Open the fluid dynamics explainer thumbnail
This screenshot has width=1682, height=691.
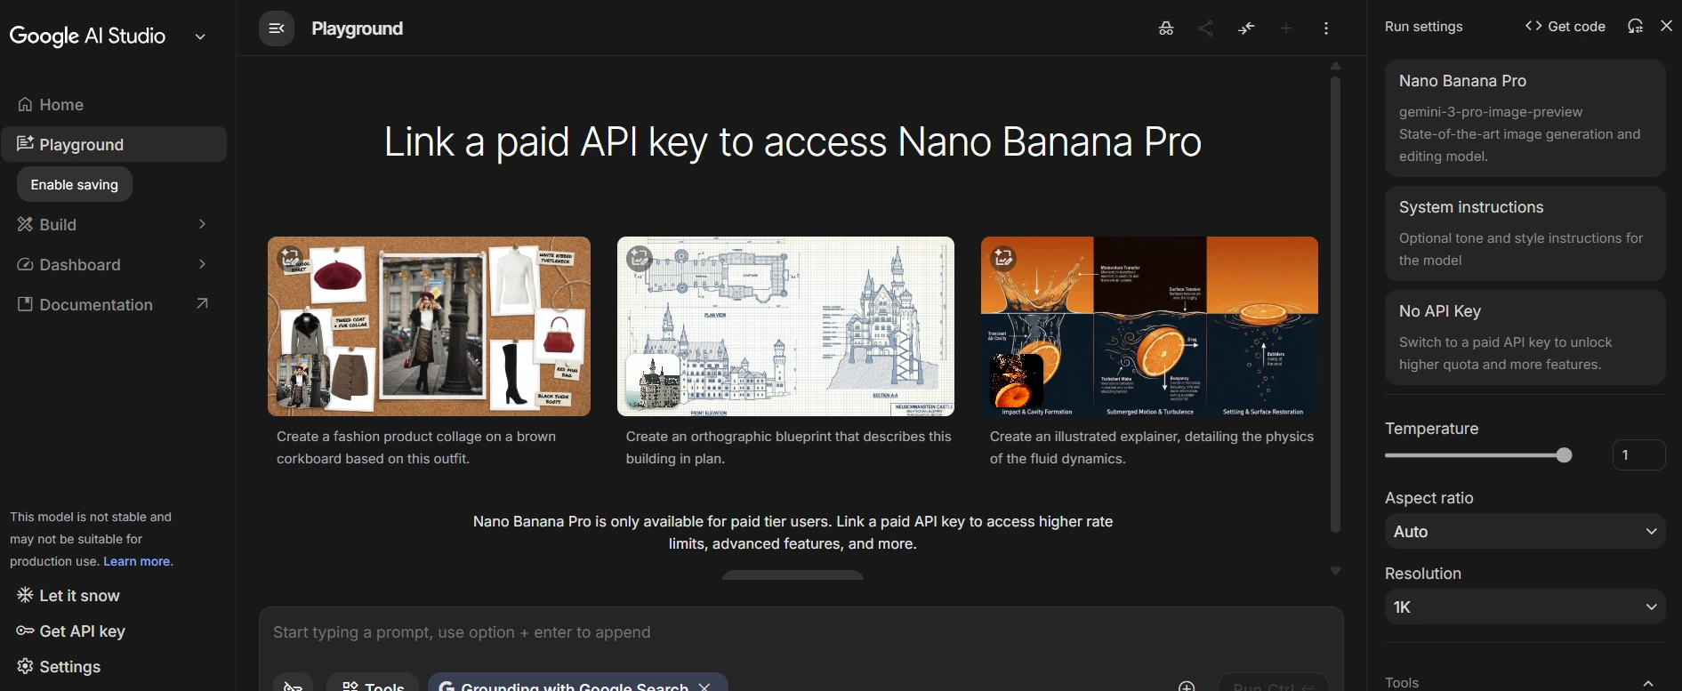pyautogui.click(x=1149, y=326)
